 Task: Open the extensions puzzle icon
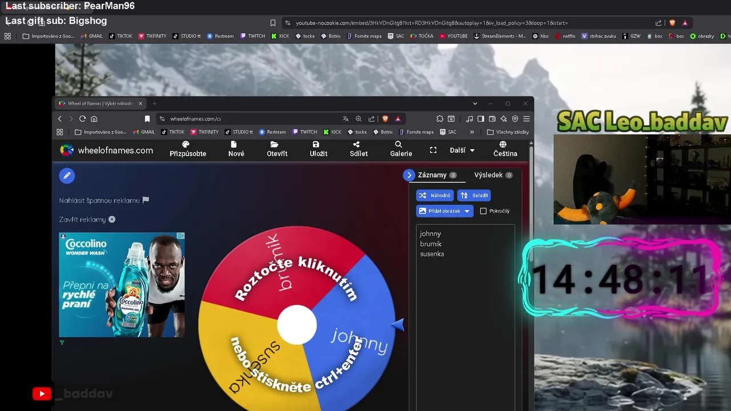(x=440, y=119)
